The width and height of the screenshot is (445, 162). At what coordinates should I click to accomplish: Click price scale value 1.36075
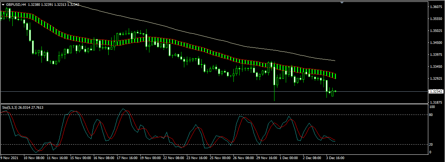(436, 7)
